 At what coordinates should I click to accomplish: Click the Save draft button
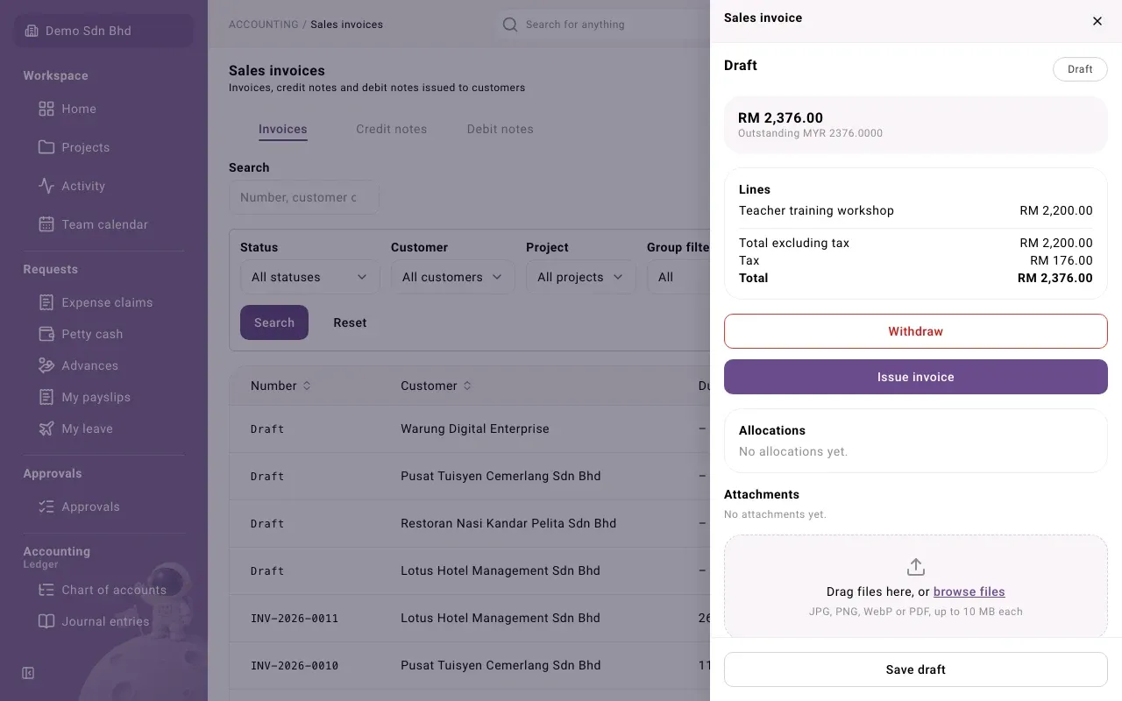[916, 669]
